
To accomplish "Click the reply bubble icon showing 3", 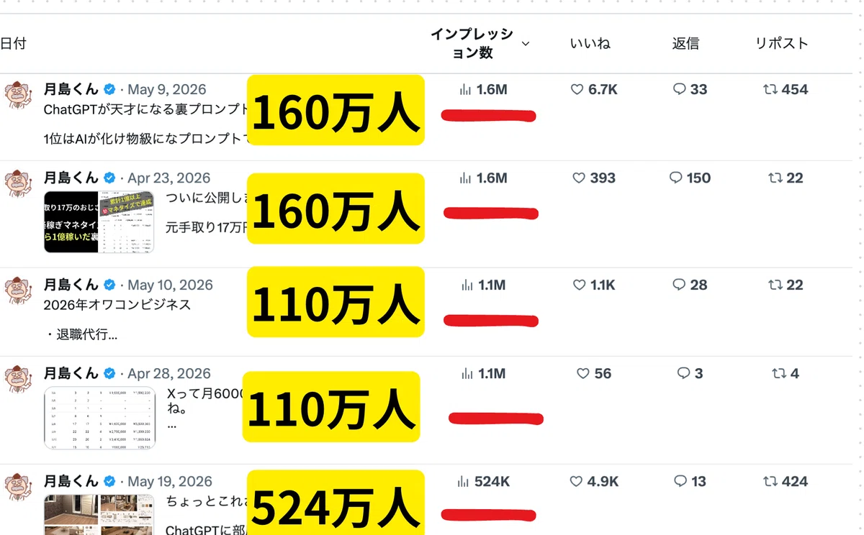I will (684, 373).
